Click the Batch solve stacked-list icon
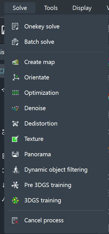This screenshot has height=234, width=109. point(15,42)
